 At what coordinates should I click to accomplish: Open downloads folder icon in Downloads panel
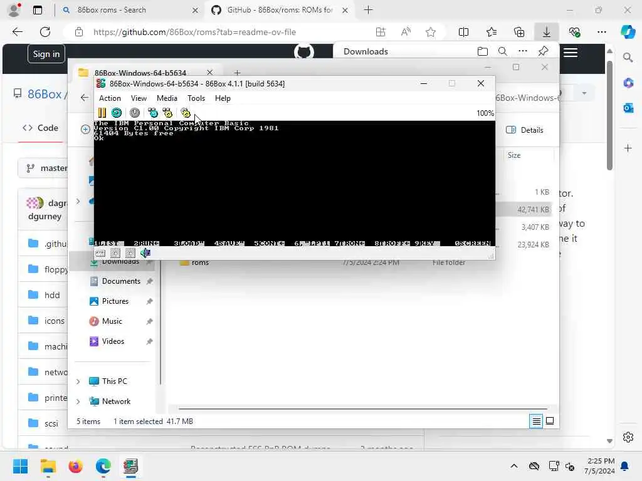[x=483, y=51]
